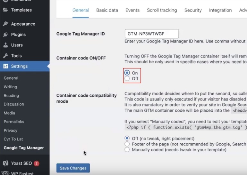
Task: Click the Tools wrench icon
Action: pyautogui.click(x=5, y=56)
